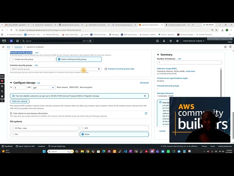Click the EC2 breadcrumb link
Screen dimensions: 234x176
[x=8, y=47]
